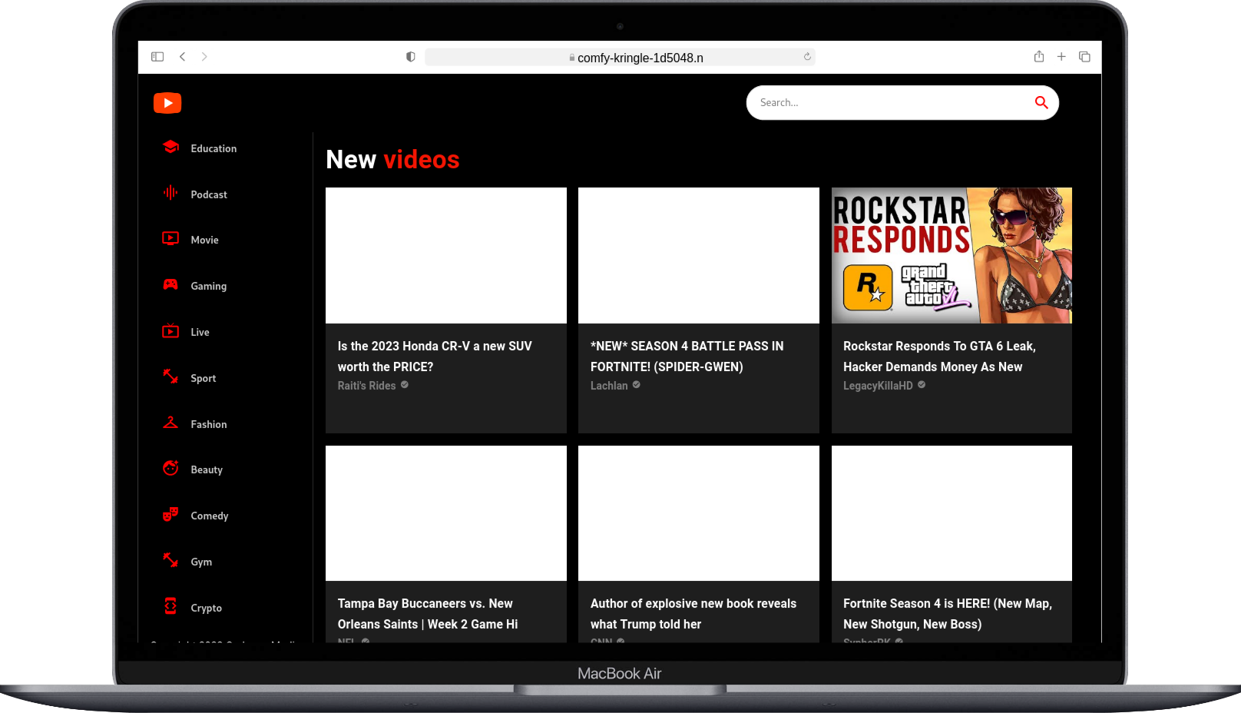Open the Fortnite New Map video thumbnail
Viewport: 1241px width, 713px height.
click(x=951, y=513)
